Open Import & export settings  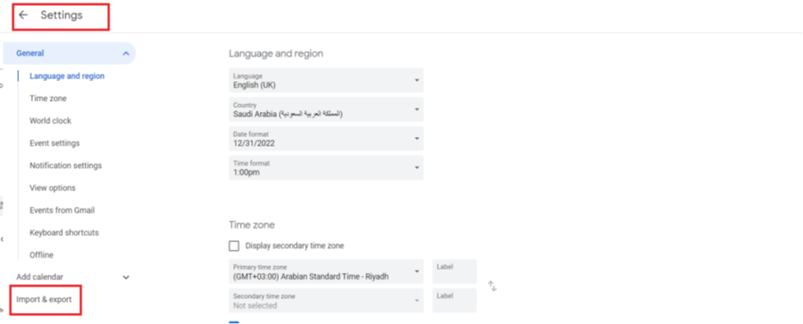[44, 300]
